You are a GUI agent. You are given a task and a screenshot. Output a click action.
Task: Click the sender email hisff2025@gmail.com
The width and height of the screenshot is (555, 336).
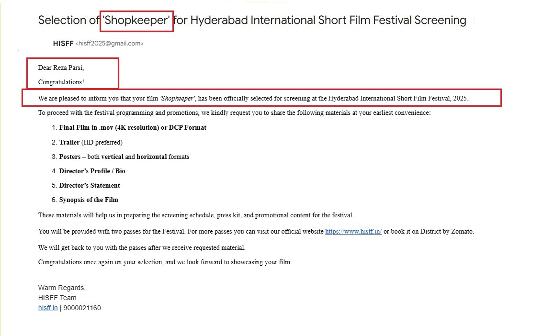pos(110,44)
